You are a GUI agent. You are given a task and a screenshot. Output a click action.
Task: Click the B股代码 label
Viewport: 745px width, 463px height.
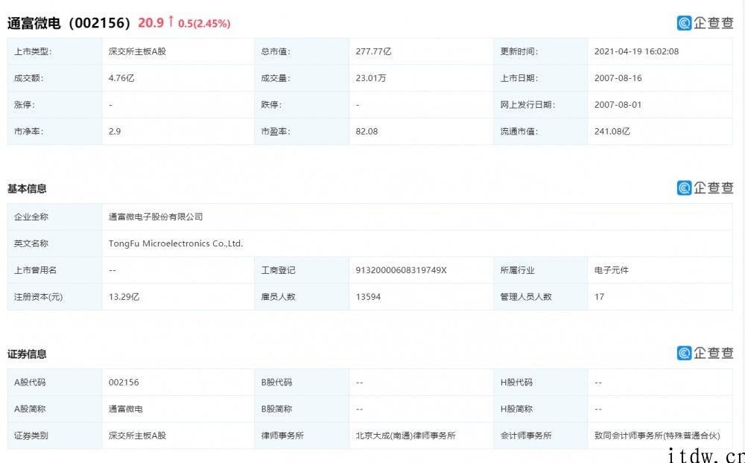(x=276, y=382)
